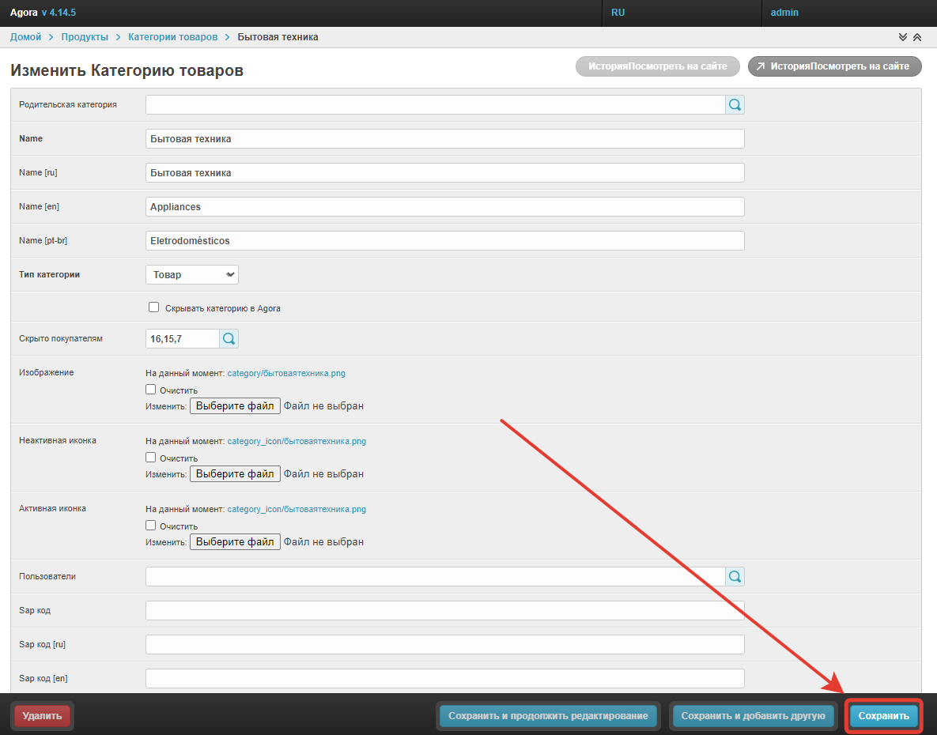Expand all sections with double down chevron

tap(902, 38)
